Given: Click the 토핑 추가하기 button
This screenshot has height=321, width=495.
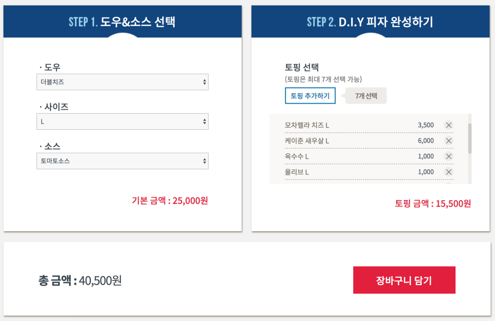Looking at the screenshot, I should click(x=310, y=96).
